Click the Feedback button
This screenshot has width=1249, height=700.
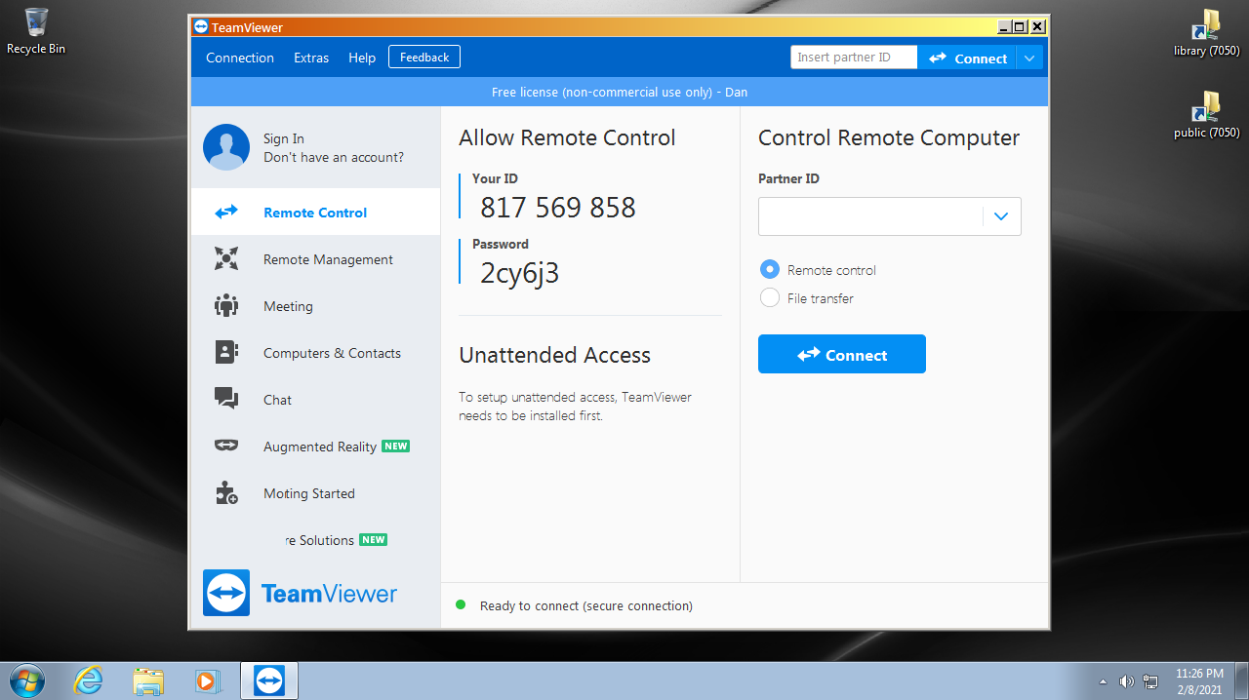424,58
